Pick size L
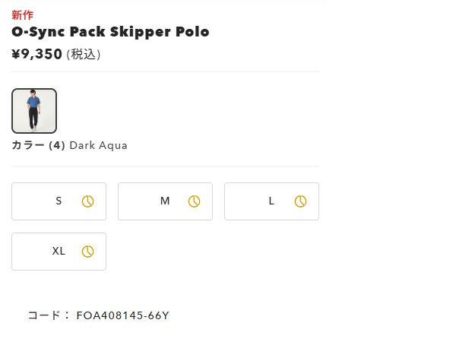 coord(271,201)
